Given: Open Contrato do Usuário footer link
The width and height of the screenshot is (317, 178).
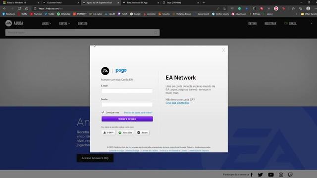Looking at the screenshot, I should point(150,150).
